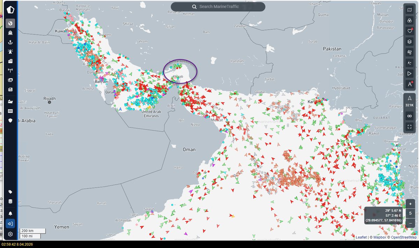The width and height of the screenshot is (419, 248).
Task: Click the 321K vessel count button
Action: pyautogui.click(x=410, y=101)
